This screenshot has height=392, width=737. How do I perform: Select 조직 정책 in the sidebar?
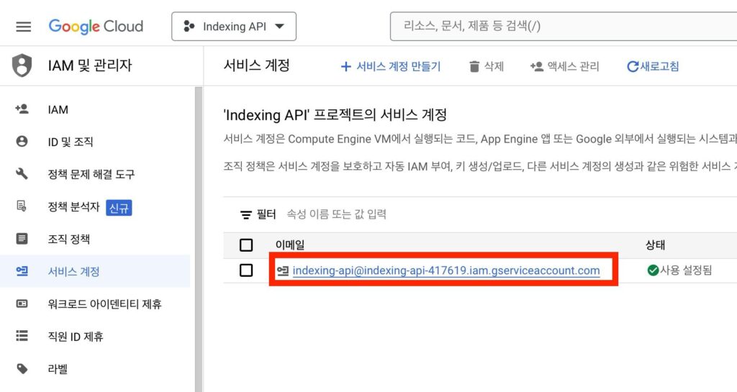coord(68,239)
